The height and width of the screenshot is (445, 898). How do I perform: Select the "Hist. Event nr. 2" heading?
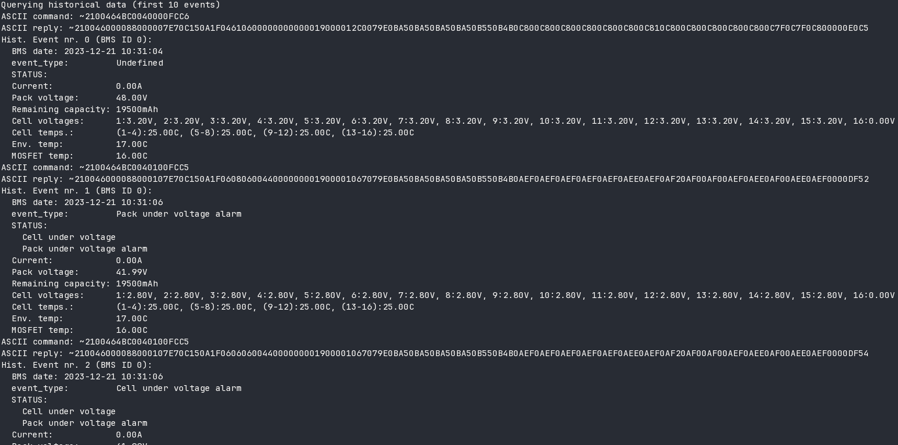tap(77, 365)
